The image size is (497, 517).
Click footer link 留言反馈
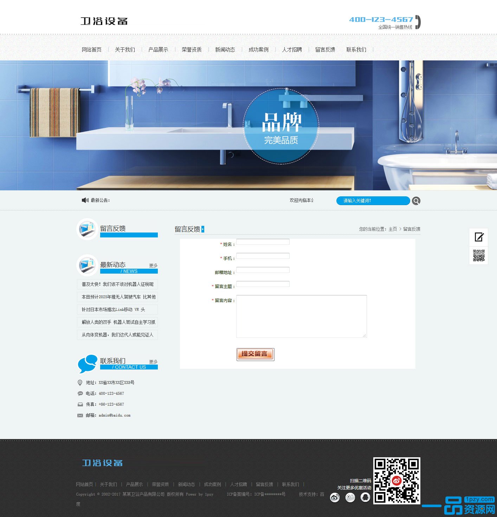click(x=265, y=484)
